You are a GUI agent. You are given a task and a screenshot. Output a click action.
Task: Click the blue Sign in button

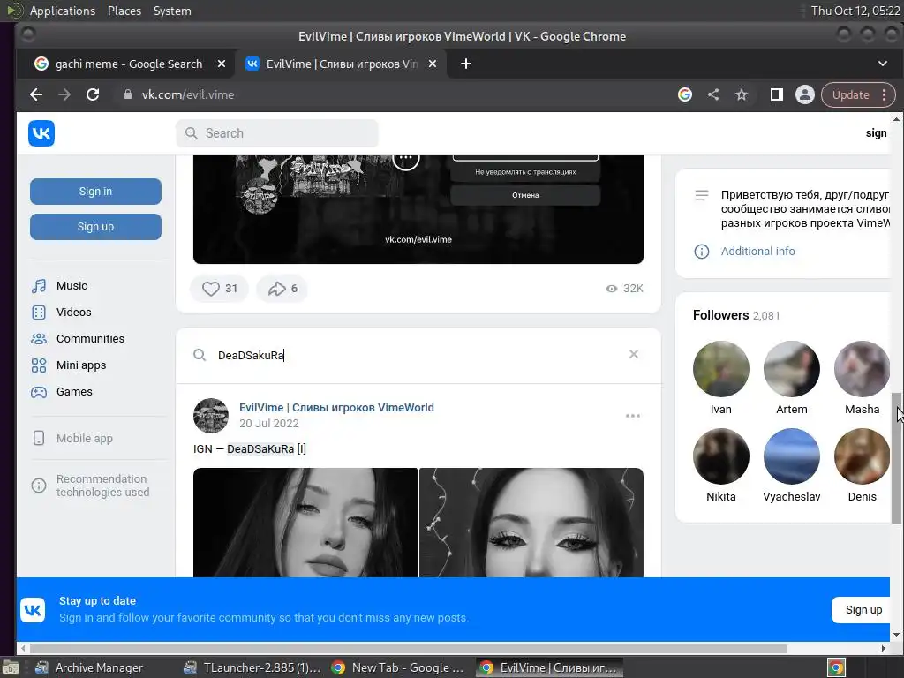click(x=95, y=192)
